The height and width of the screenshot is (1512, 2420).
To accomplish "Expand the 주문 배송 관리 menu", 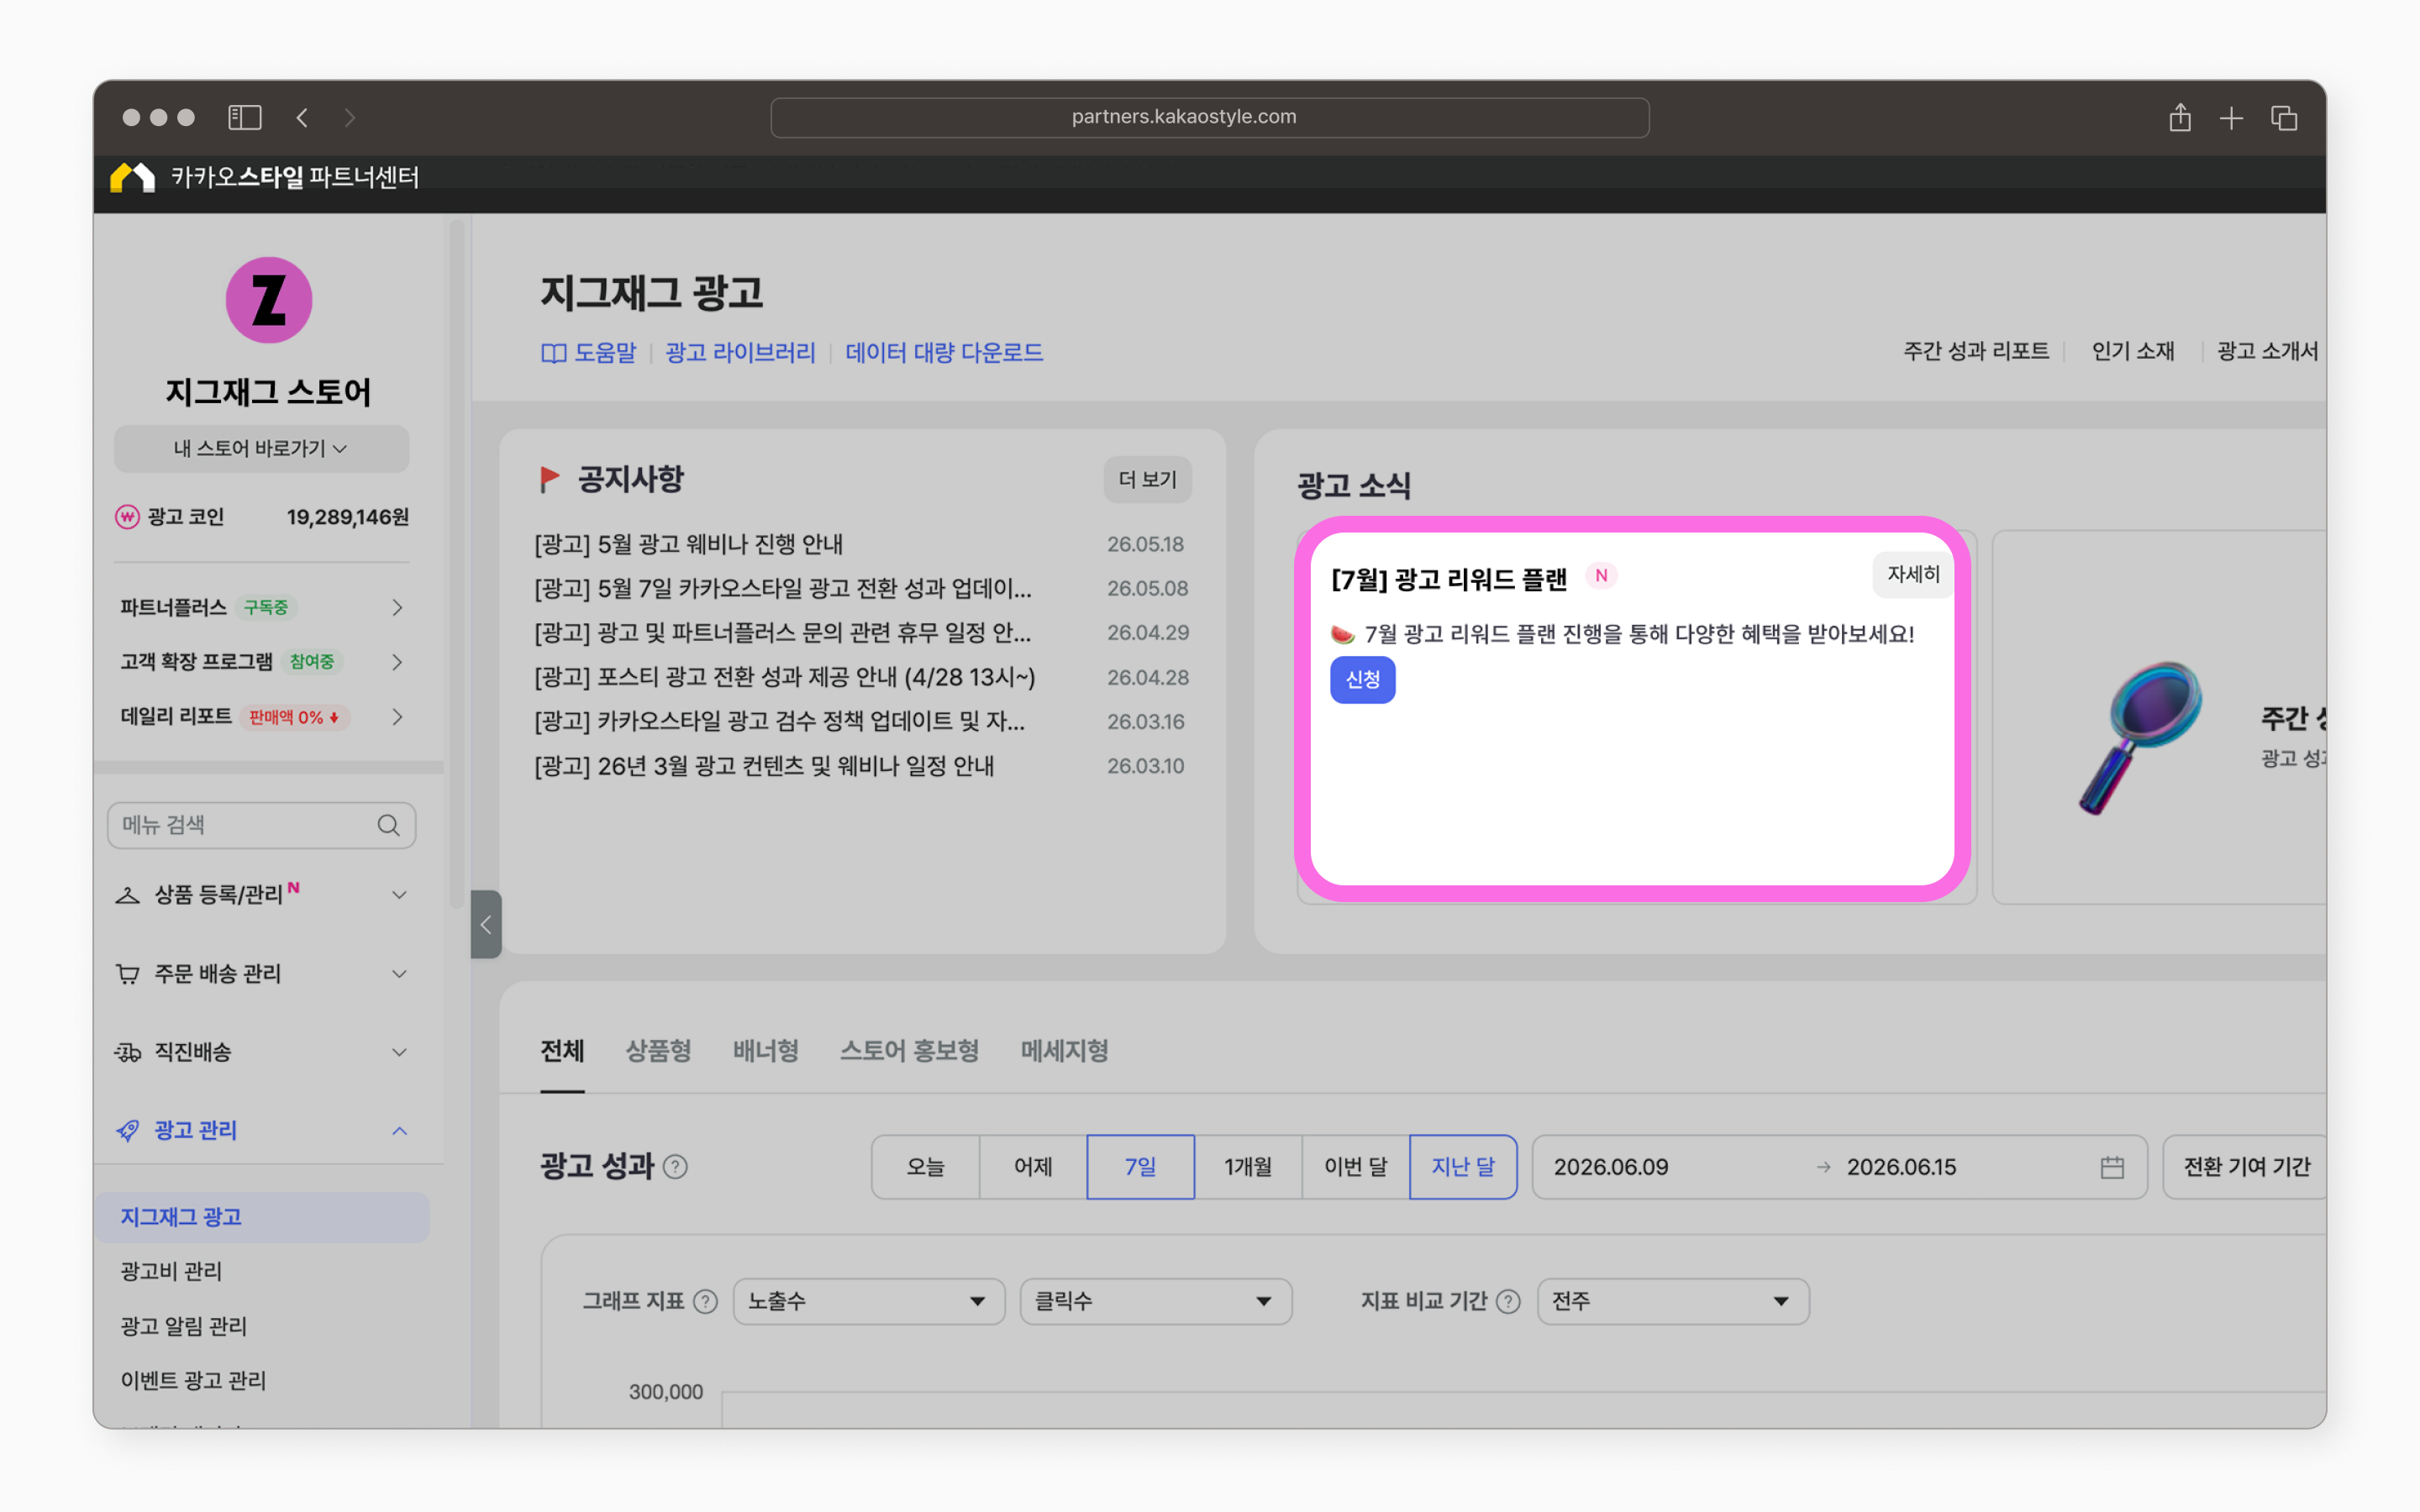I will pos(399,974).
